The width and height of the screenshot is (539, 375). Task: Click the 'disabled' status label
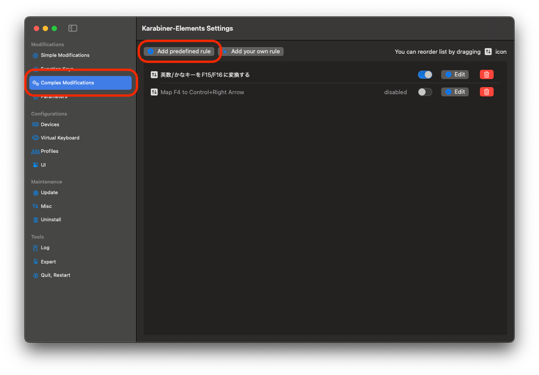pyautogui.click(x=395, y=92)
